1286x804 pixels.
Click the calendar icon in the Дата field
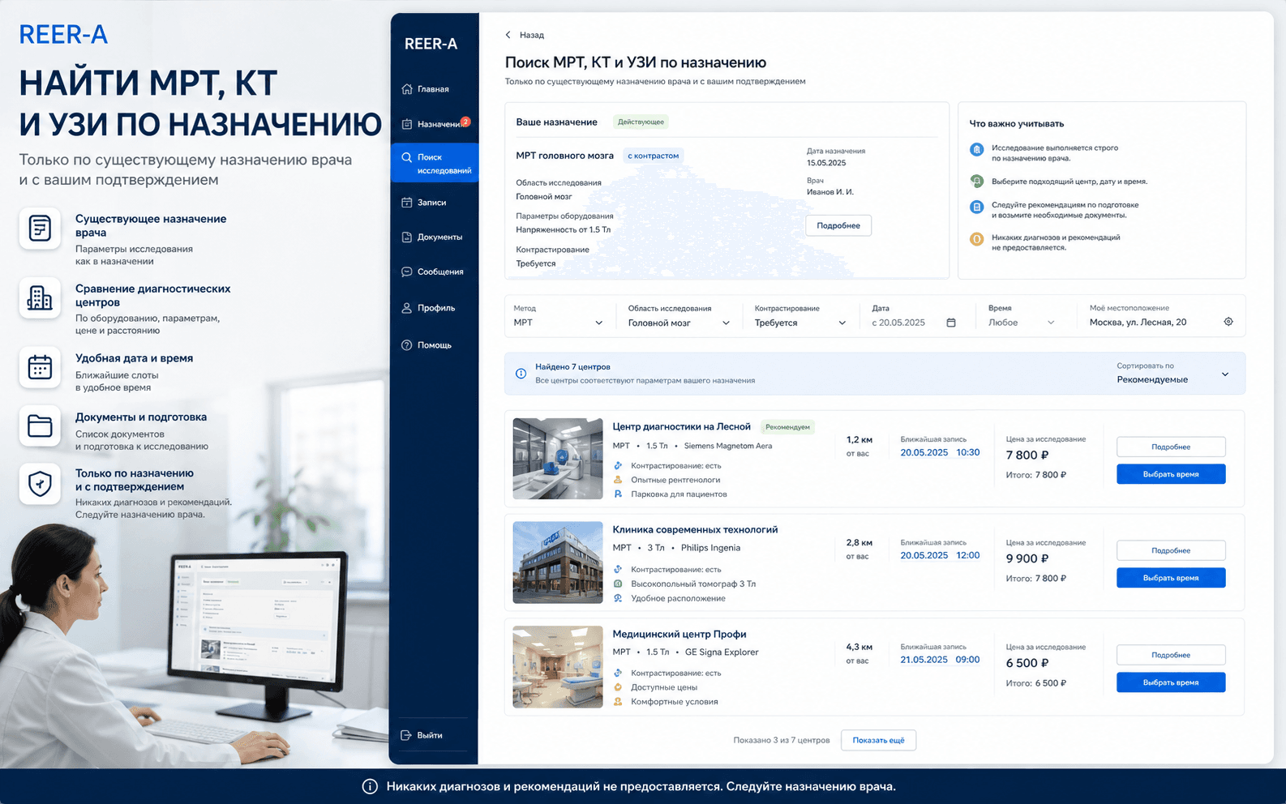(x=951, y=323)
